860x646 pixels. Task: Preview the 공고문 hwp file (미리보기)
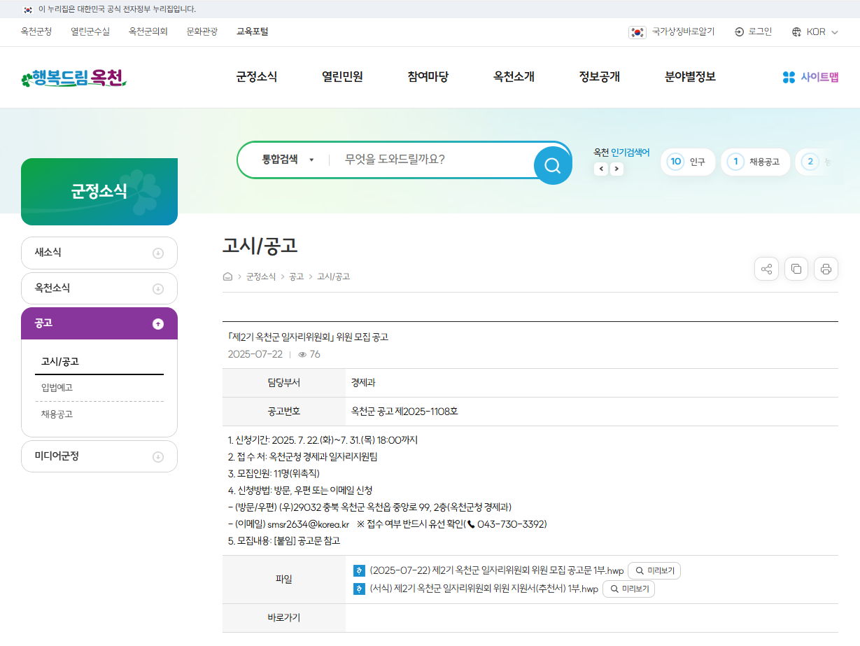(x=654, y=571)
